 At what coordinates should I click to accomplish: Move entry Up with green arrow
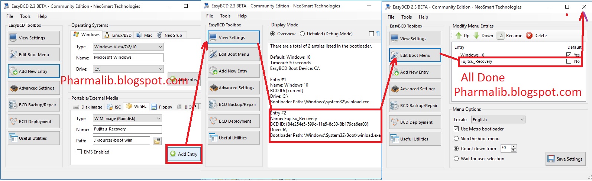(x=462, y=36)
